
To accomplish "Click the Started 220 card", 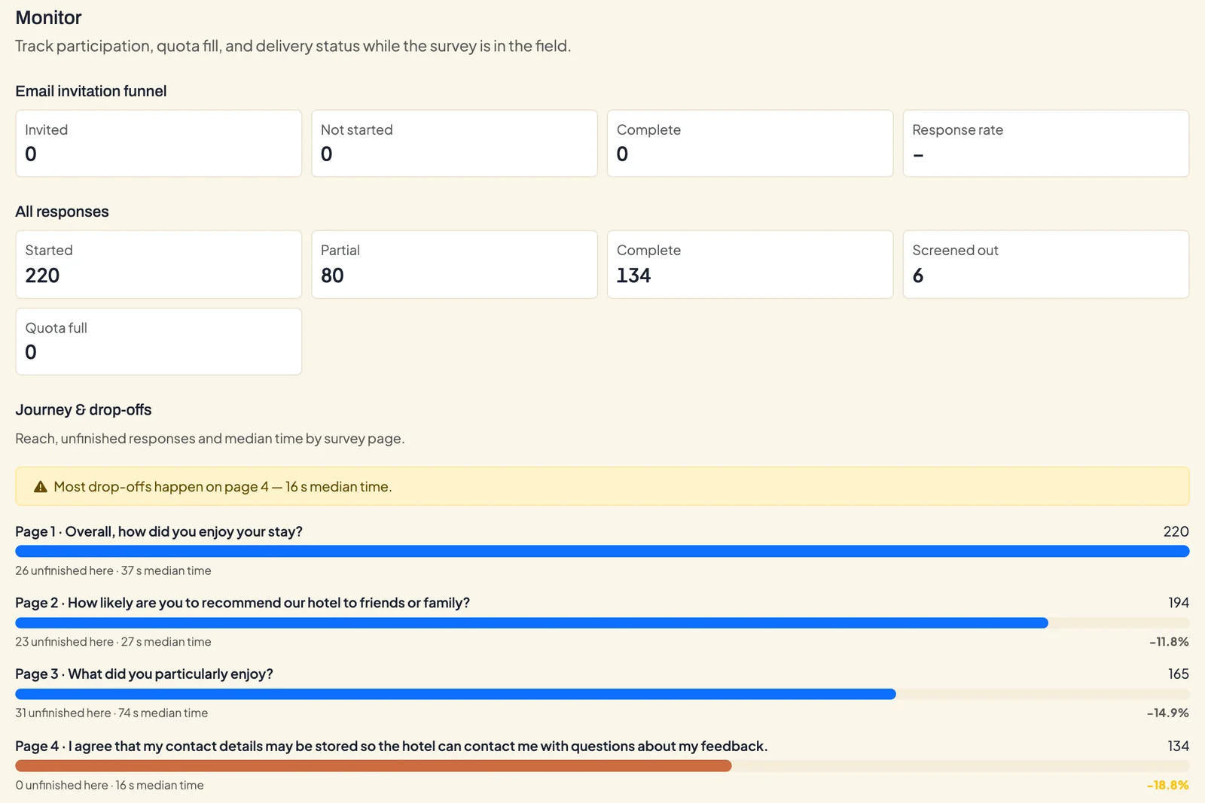I will 159,264.
